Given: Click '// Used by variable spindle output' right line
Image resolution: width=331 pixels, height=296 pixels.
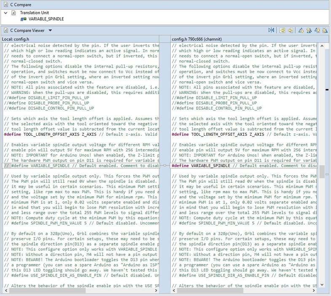Looking at the screenshot, I should pos(244,176).
